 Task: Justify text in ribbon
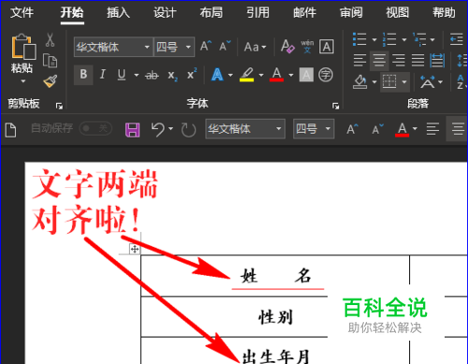pyautogui.click(x=417, y=61)
